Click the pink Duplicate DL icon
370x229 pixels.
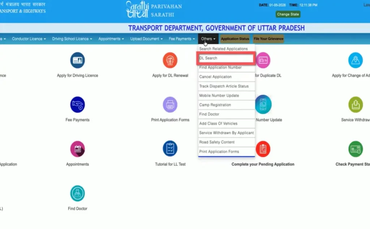(263, 60)
